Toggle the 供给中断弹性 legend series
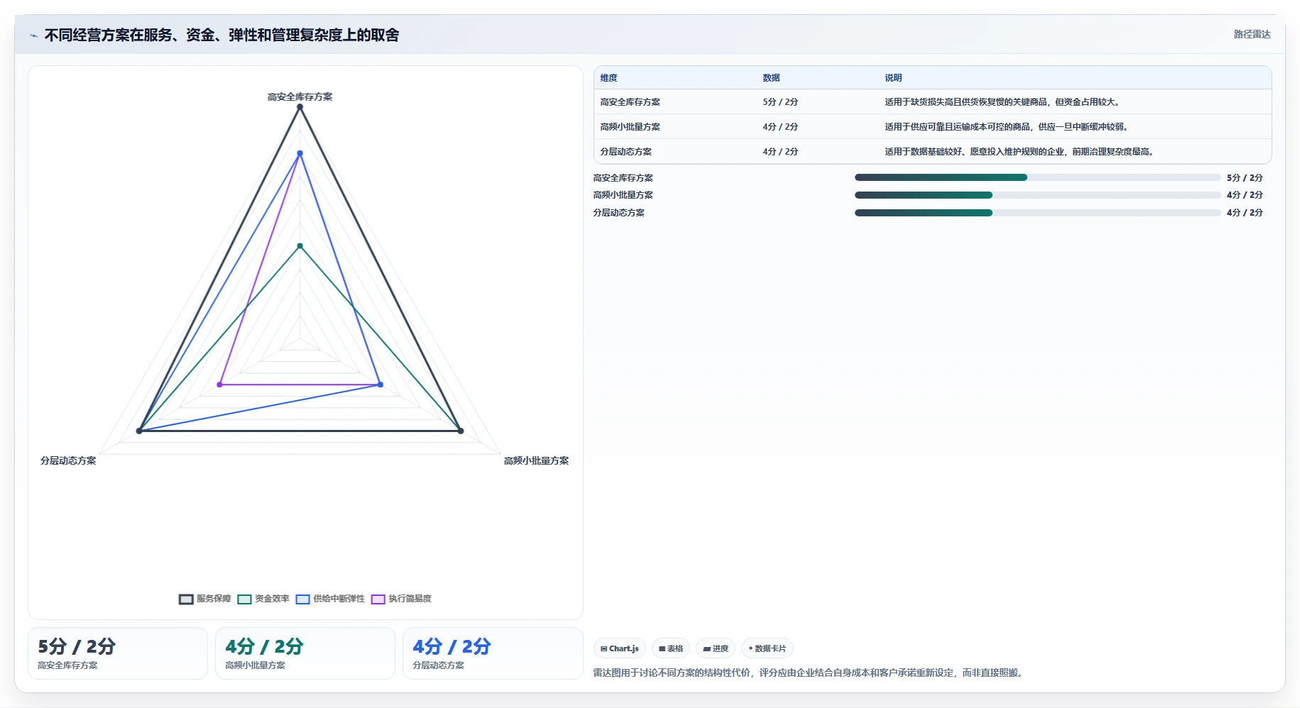 (x=330, y=599)
